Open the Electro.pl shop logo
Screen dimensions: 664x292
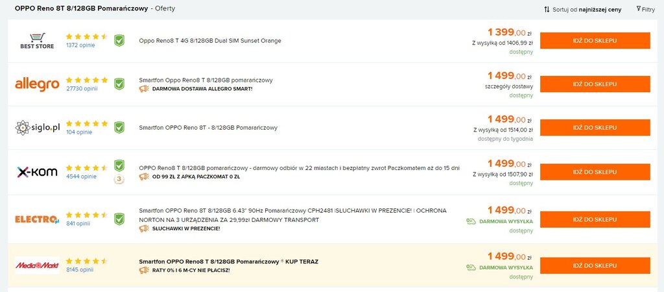click(37, 219)
